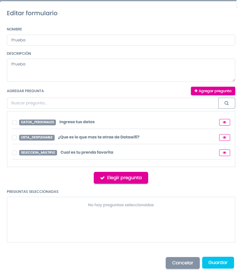Click the SELECCION_MULTIPLE type badge
This screenshot has width=238, height=275.
pos(38,153)
